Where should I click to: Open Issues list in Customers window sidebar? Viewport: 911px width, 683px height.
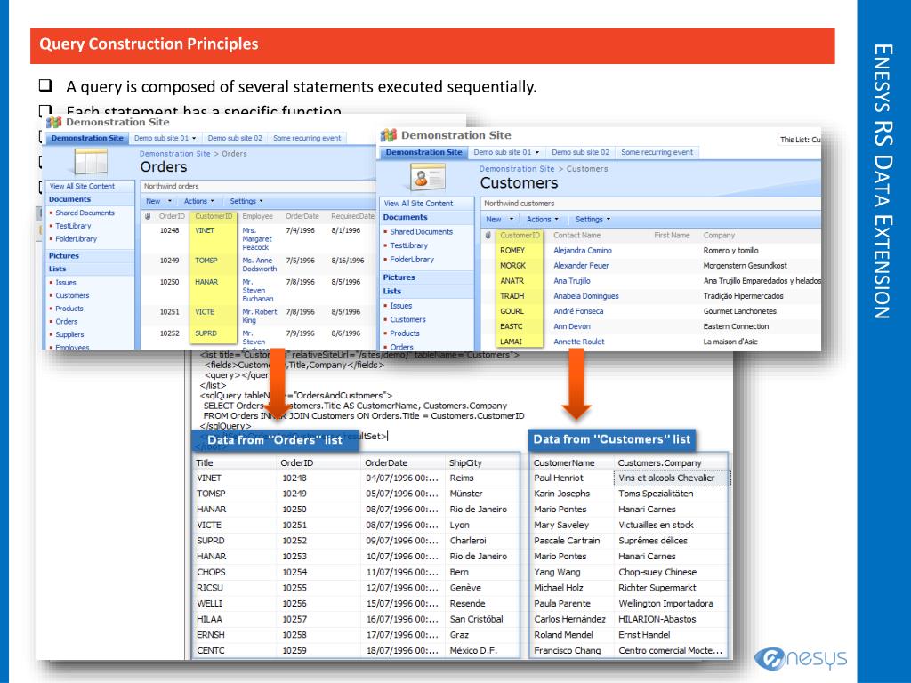(x=401, y=306)
